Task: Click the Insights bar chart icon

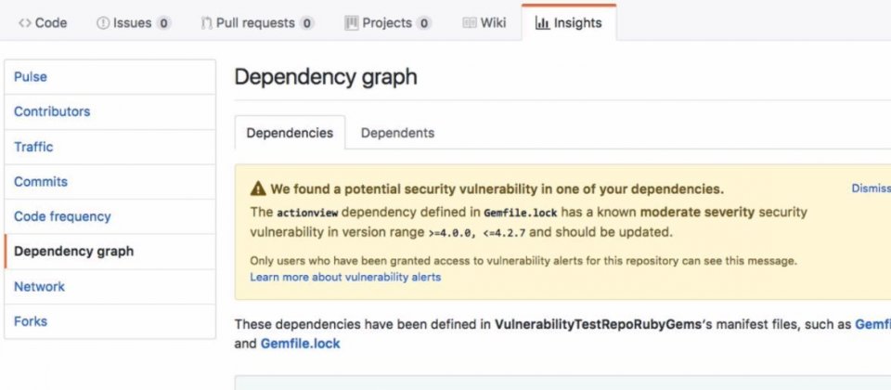Action: point(542,22)
